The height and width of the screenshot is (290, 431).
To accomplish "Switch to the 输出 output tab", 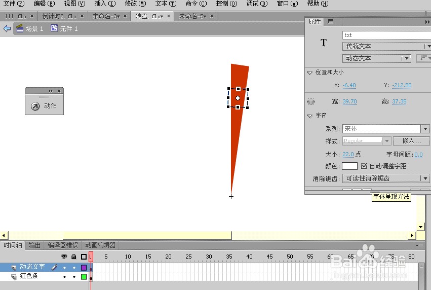I will (x=34, y=245).
